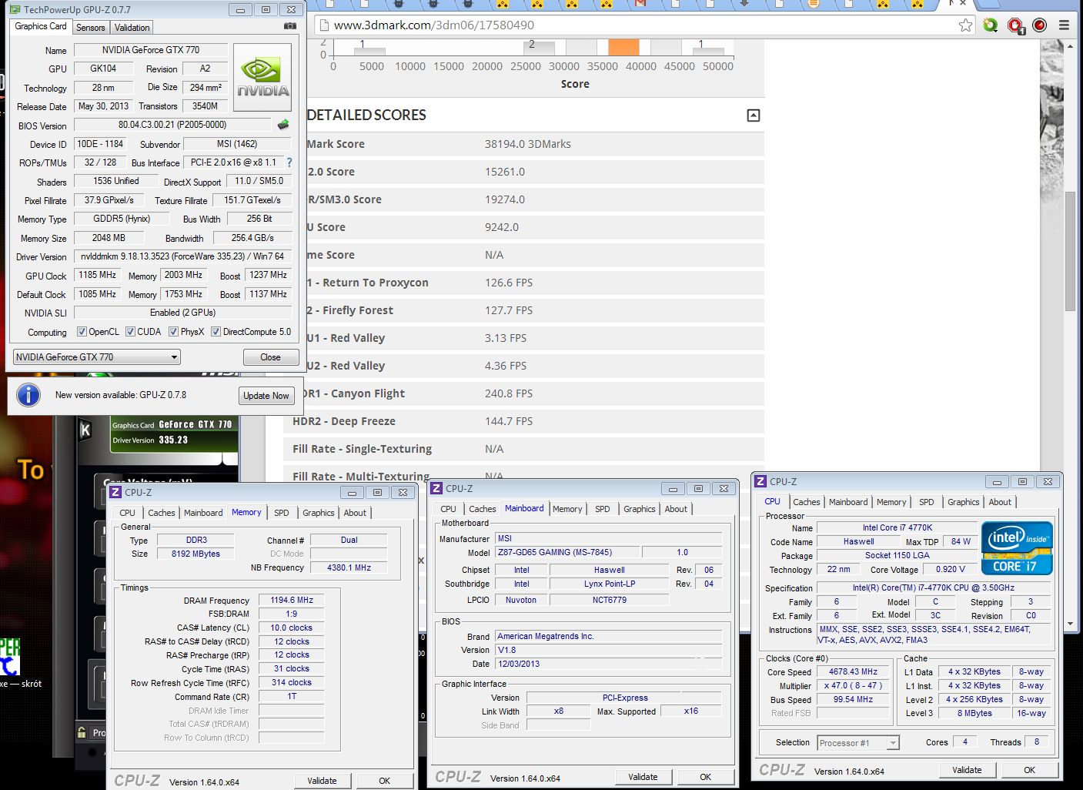This screenshot has height=790, width=1083.
Task: Toggle OpenCL checkbox
Action: [82, 332]
